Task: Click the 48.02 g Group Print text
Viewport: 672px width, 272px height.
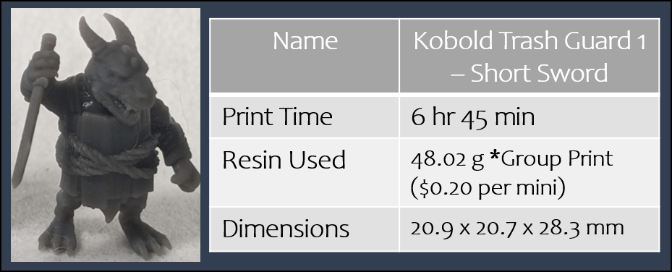Action: pyautogui.click(x=511, y=160)
